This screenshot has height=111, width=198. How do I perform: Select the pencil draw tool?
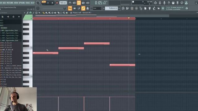click(43, 13)
